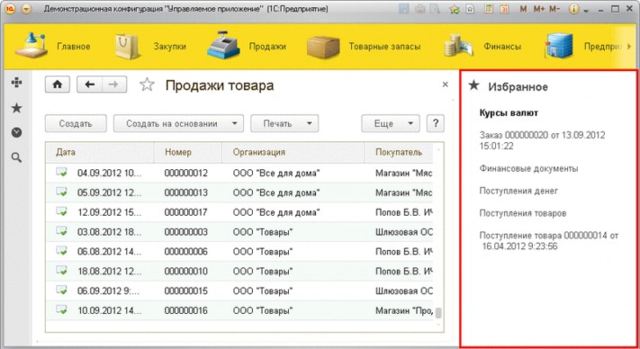640x349 pixels.
Task: Go to the home page button
Action: click(58, 85)
